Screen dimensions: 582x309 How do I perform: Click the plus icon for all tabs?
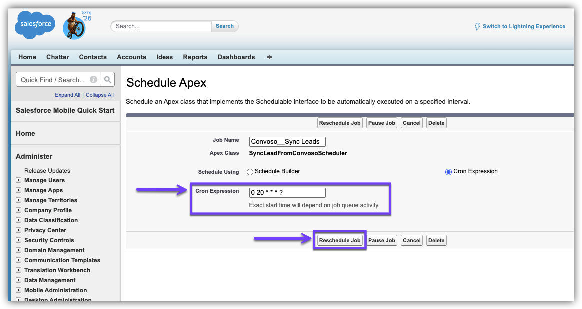[269, 57]
